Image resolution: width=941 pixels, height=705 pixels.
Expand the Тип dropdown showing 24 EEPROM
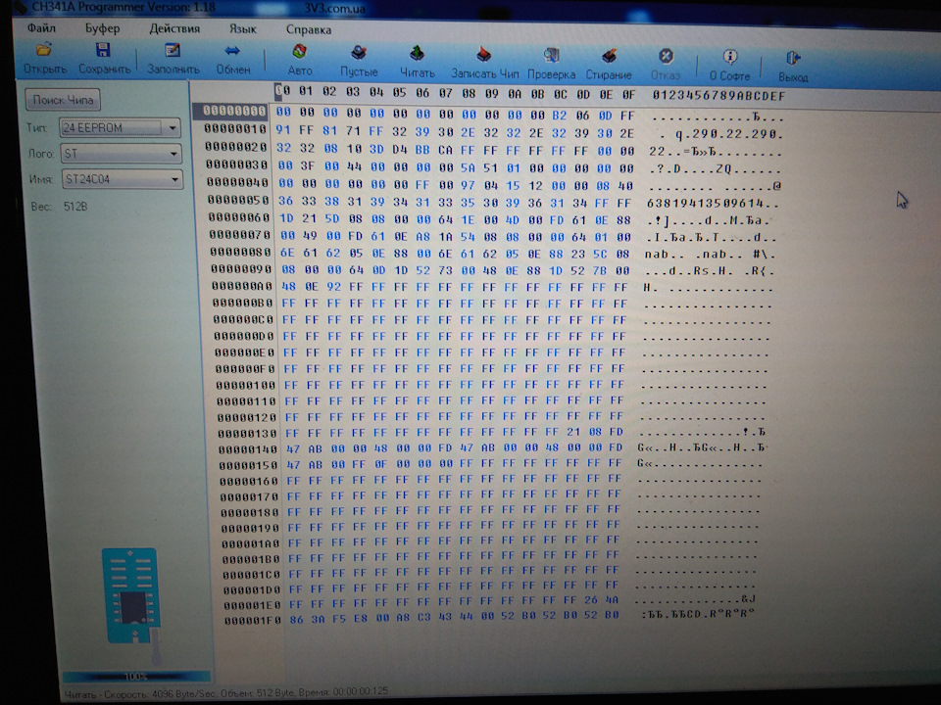(173, 127)
